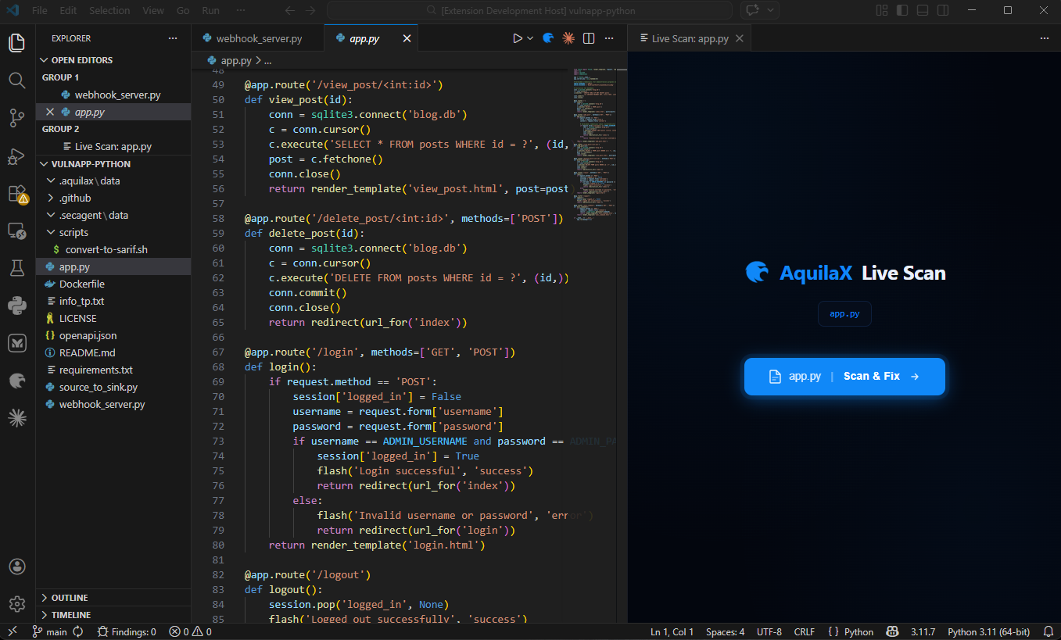Screen dimensions: 1061x640
Task: Expand the OUTLINE section
Action: coord(70,597)
